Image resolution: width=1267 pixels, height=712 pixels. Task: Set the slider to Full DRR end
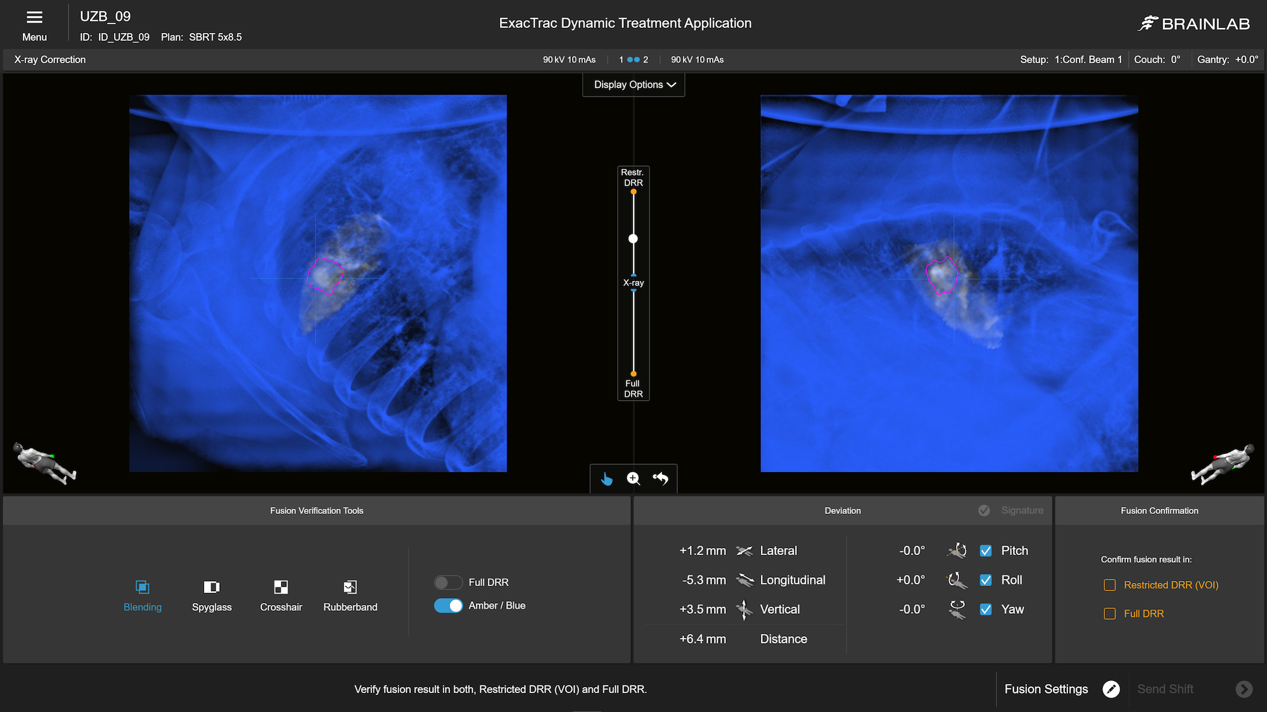coord(633,374)
